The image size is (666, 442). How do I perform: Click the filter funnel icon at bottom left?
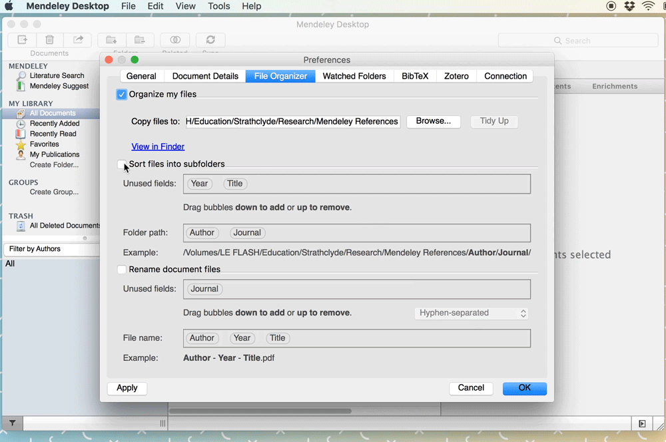[12, 423]
